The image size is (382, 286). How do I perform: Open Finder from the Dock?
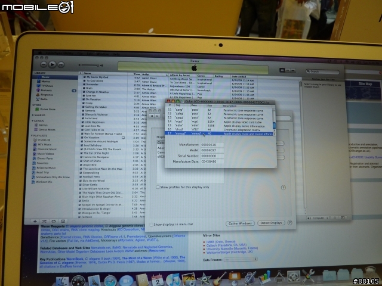(x=62, y=281)
